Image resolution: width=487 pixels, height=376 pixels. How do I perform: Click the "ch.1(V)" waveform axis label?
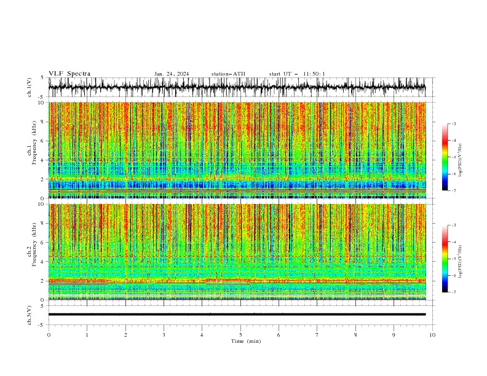click(x=30, y=87)
